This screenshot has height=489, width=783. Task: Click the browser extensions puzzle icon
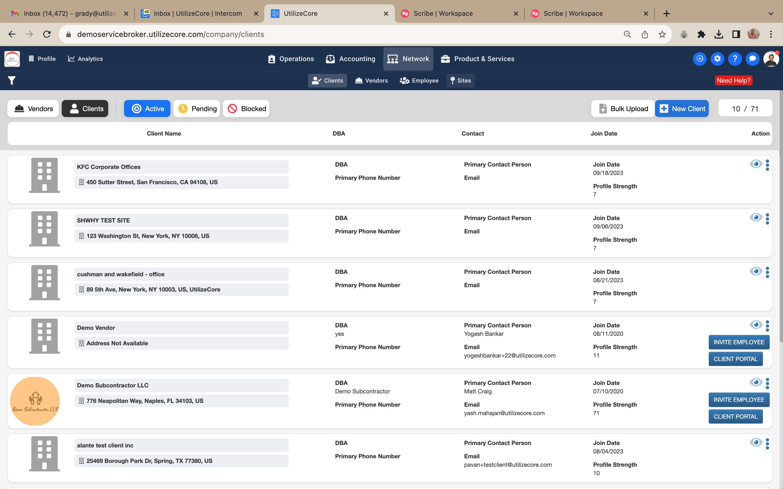click(701, 34)
